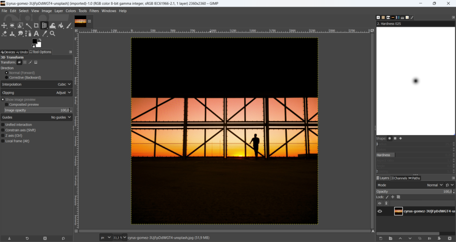Choose the Bucket Fill tool
Screen dimensions: 456x242
tap(61, 26)
